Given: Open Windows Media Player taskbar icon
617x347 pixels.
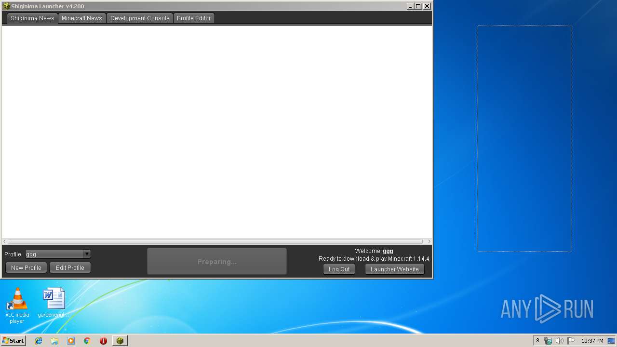Looking at the screenshot, I should [71, 341].
